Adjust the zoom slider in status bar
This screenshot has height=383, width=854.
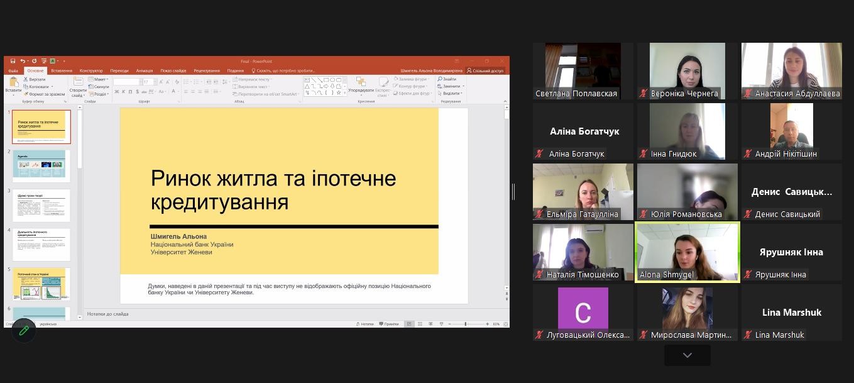466,324
